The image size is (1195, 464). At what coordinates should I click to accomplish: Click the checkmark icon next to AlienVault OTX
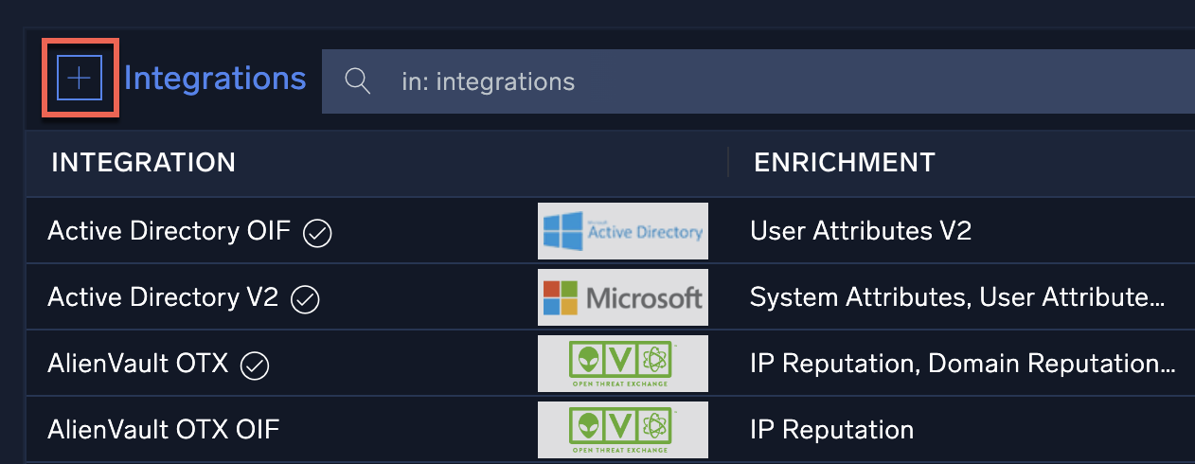point(256,365)
